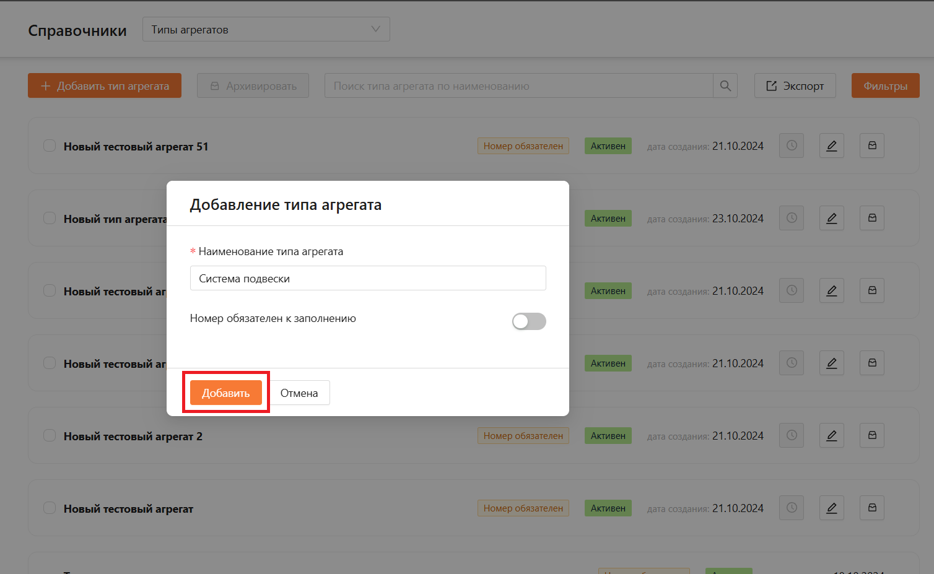Focus the Наименование типа агрегата field
Viewport: 934px width, 574px height.
(x=368, y=279)
